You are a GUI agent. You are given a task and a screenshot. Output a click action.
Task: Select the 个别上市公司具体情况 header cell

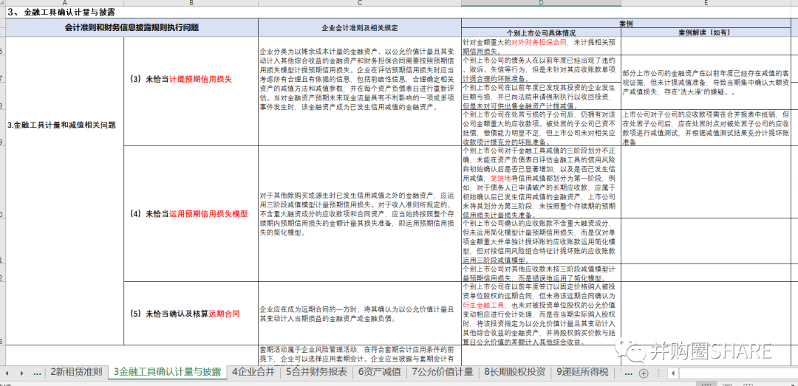click(541, 32)
